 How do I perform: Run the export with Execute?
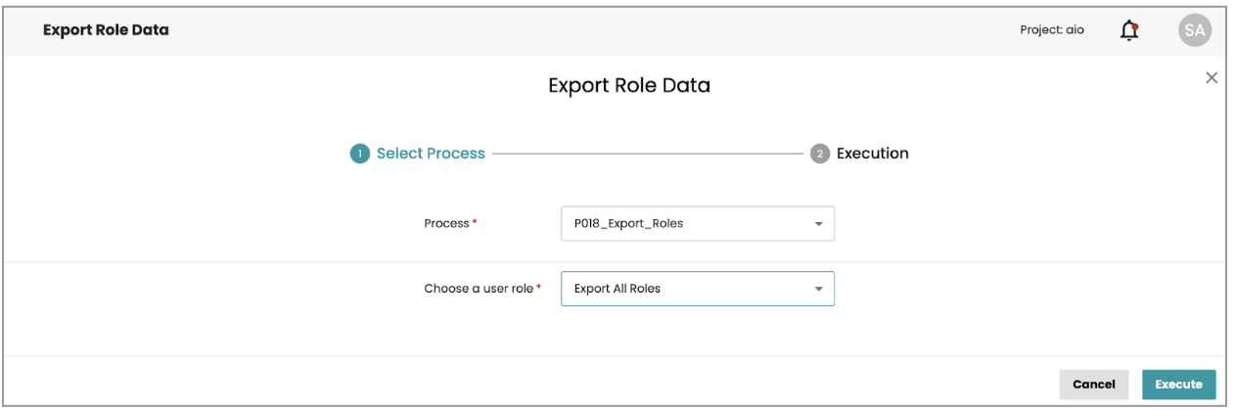pyautogui.click(x=1178, y=385)
